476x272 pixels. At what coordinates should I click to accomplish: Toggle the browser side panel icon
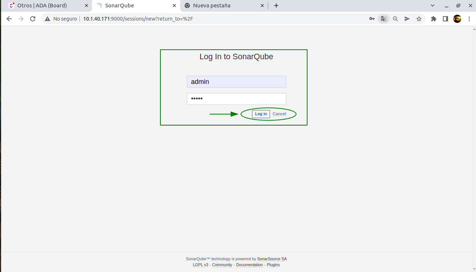click(x=445, y=19)
